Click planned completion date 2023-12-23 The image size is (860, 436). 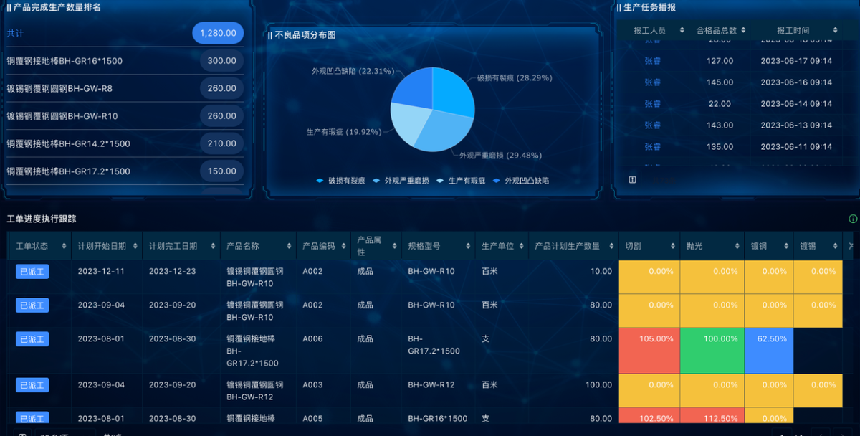tap(173, 271)
